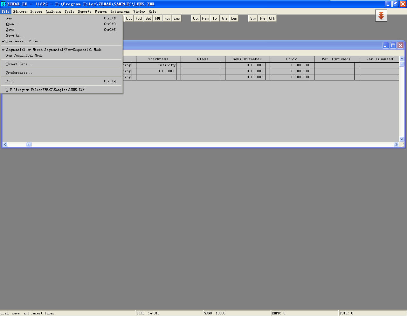Click the Ham hammer optimization button

click(x=205, y=18)
